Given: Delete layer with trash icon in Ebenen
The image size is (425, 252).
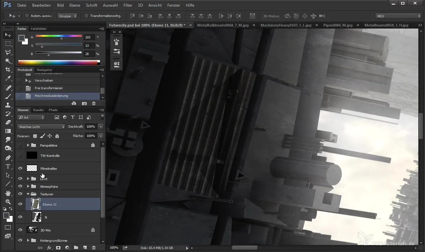Looking at the screenshot, I should pyautogui.click(x=94, y=248).
